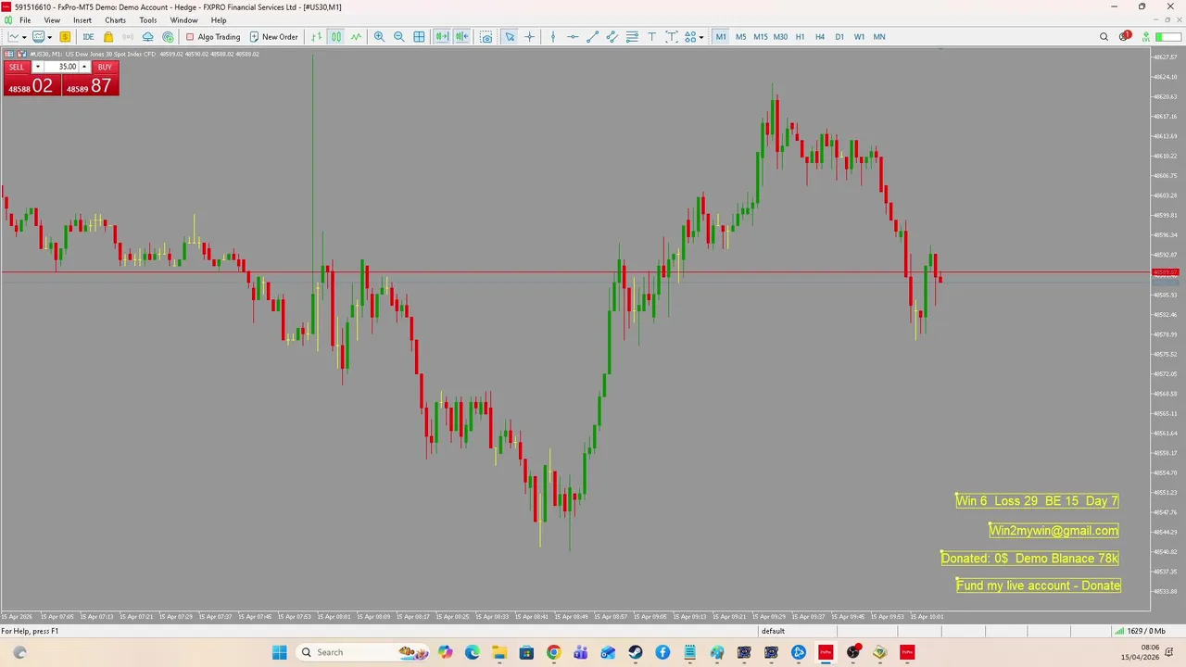Zoom in on the chart
1186x667 pixels.
pos(379,37)
